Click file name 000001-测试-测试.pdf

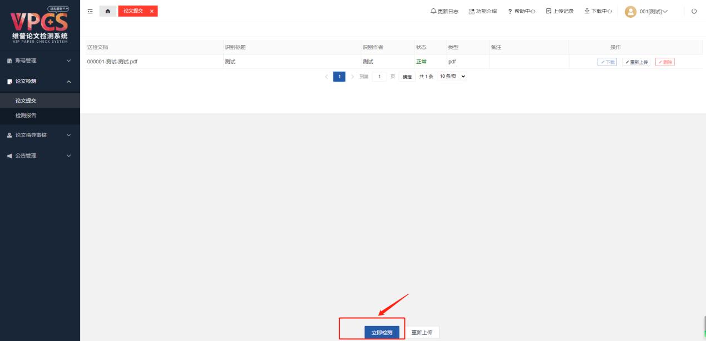[112, 62]
